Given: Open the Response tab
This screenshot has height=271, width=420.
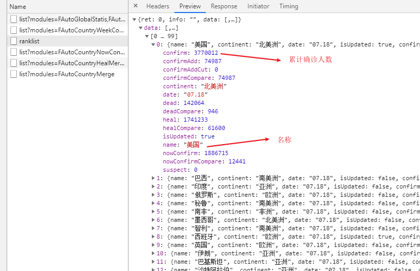Looking at the screenshot, I should click(x=224, y=6).
